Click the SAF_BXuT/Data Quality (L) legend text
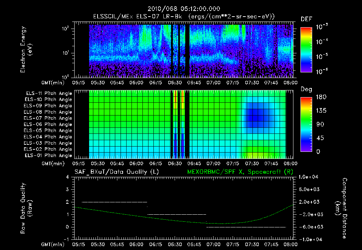The height and width of the screenshot is (250, 362). pos(117,172)
